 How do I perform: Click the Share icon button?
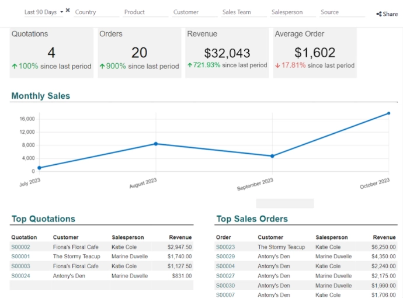[387, 14]
